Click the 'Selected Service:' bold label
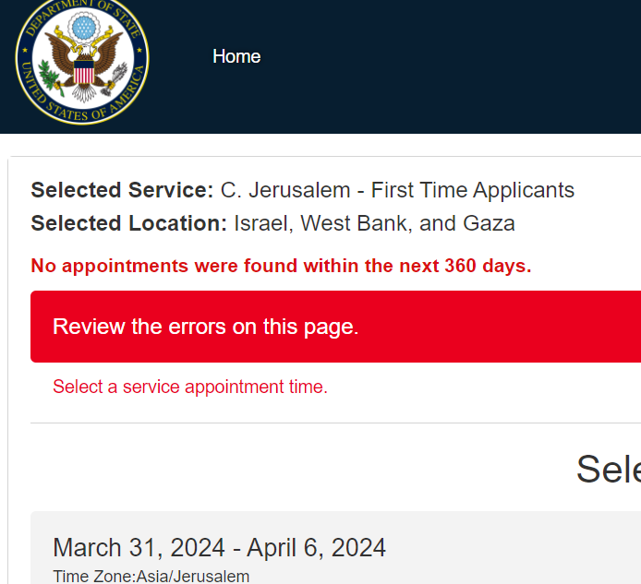This screenshot has height=584, width=641. tap(122, 190)
